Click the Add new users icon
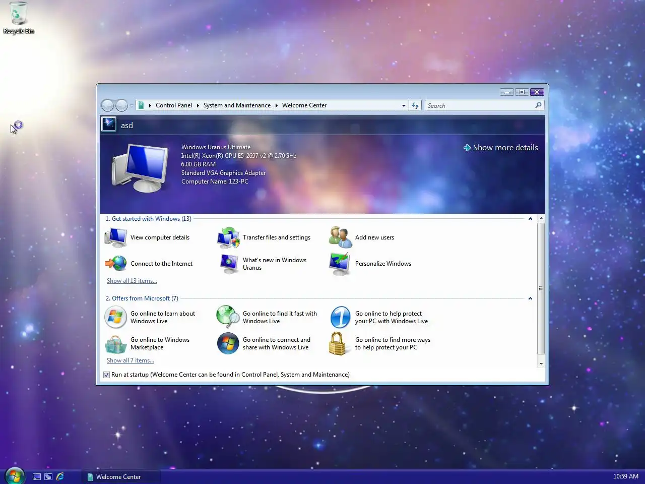Screen dimensions: 645x484 [341, 237]
